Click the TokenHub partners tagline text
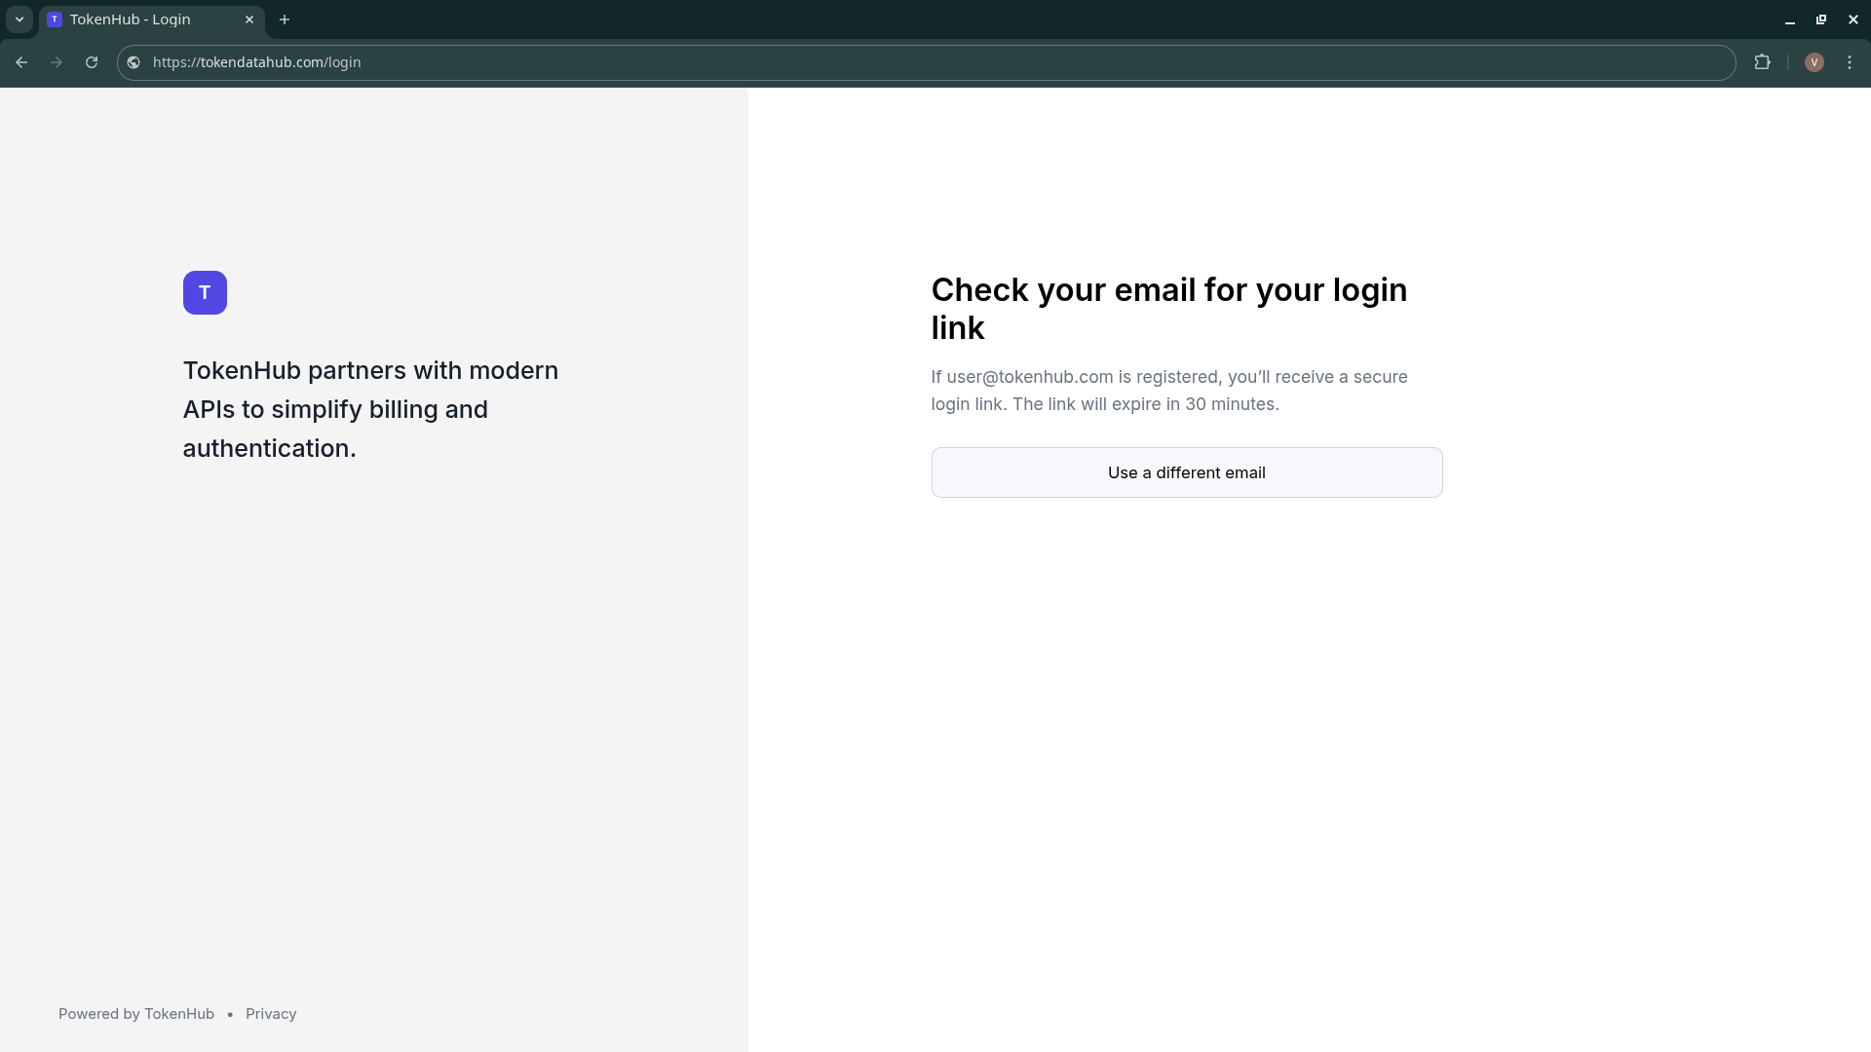This screenshot has width=1871, height=1052. point(370,409)
